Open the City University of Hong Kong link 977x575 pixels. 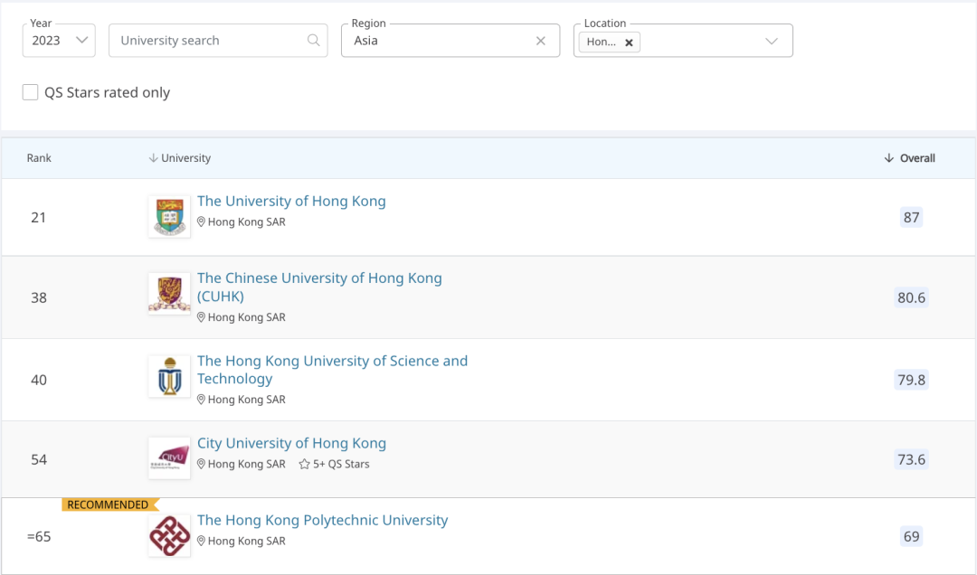(x=291, y=443)
